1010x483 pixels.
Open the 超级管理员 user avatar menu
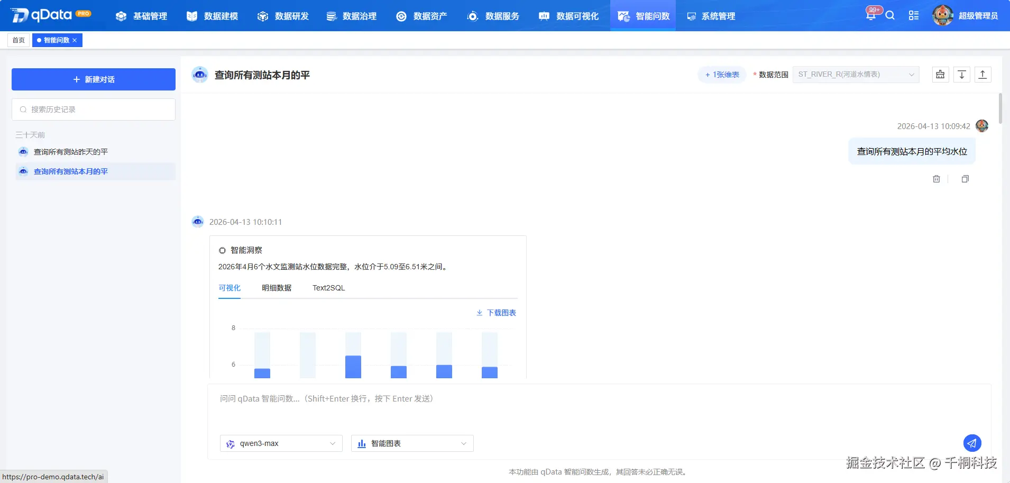pos(965,15)
